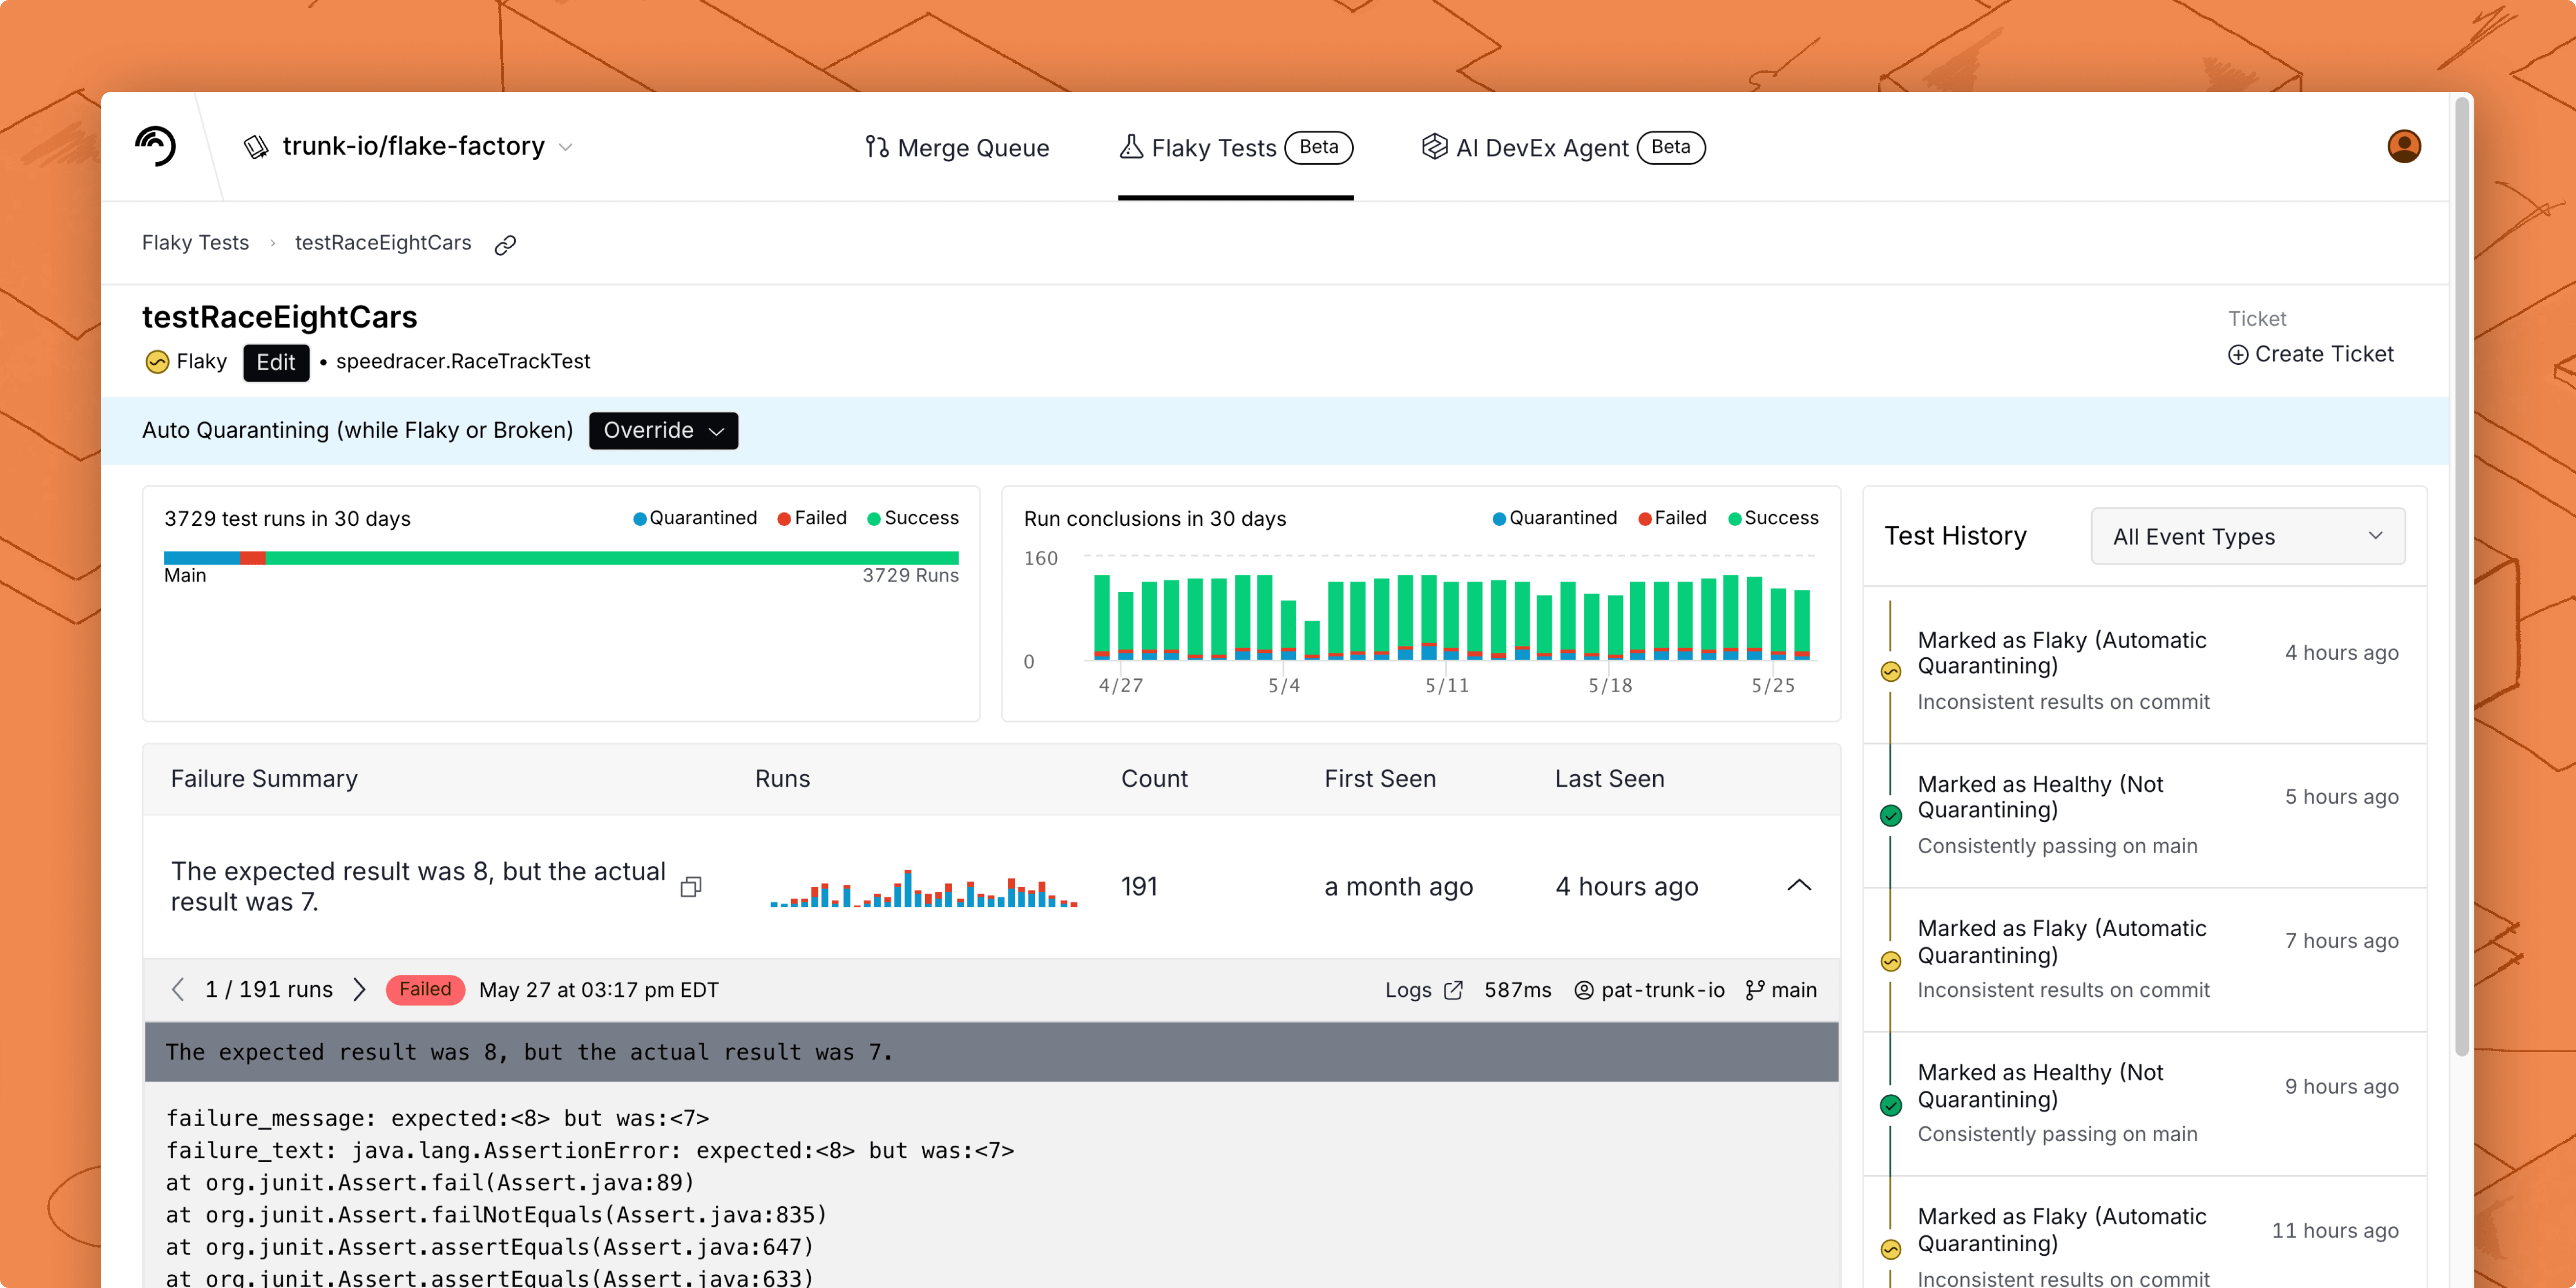Copy the failure summary text
Viewport: 2576px width, 1288px height.
click(x=690, y=887)
